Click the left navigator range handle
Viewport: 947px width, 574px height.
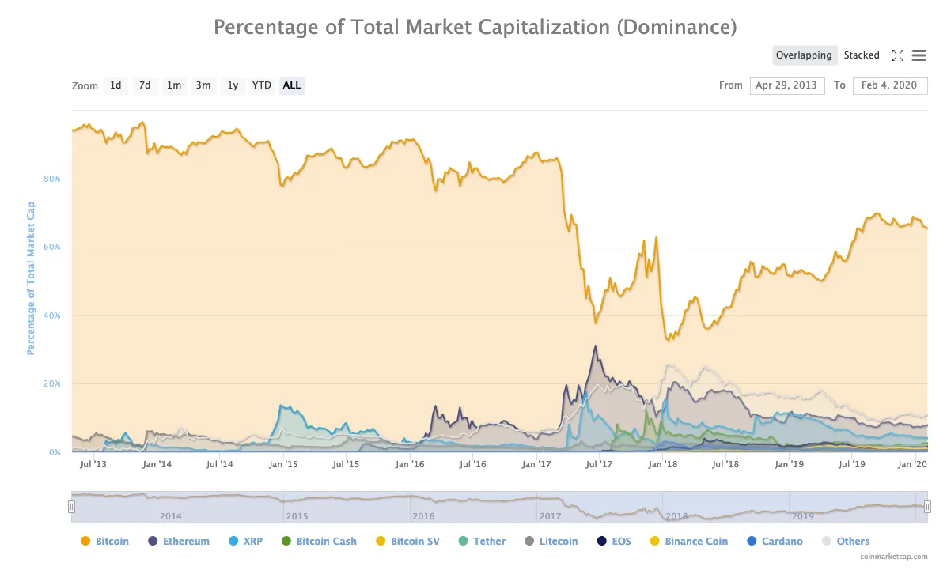71,506
